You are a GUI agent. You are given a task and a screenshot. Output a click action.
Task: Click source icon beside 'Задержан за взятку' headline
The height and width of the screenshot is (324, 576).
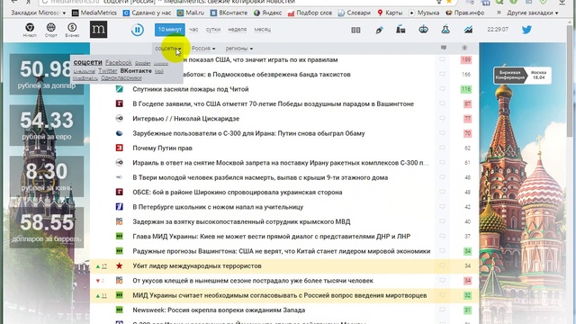pos(120,221)
